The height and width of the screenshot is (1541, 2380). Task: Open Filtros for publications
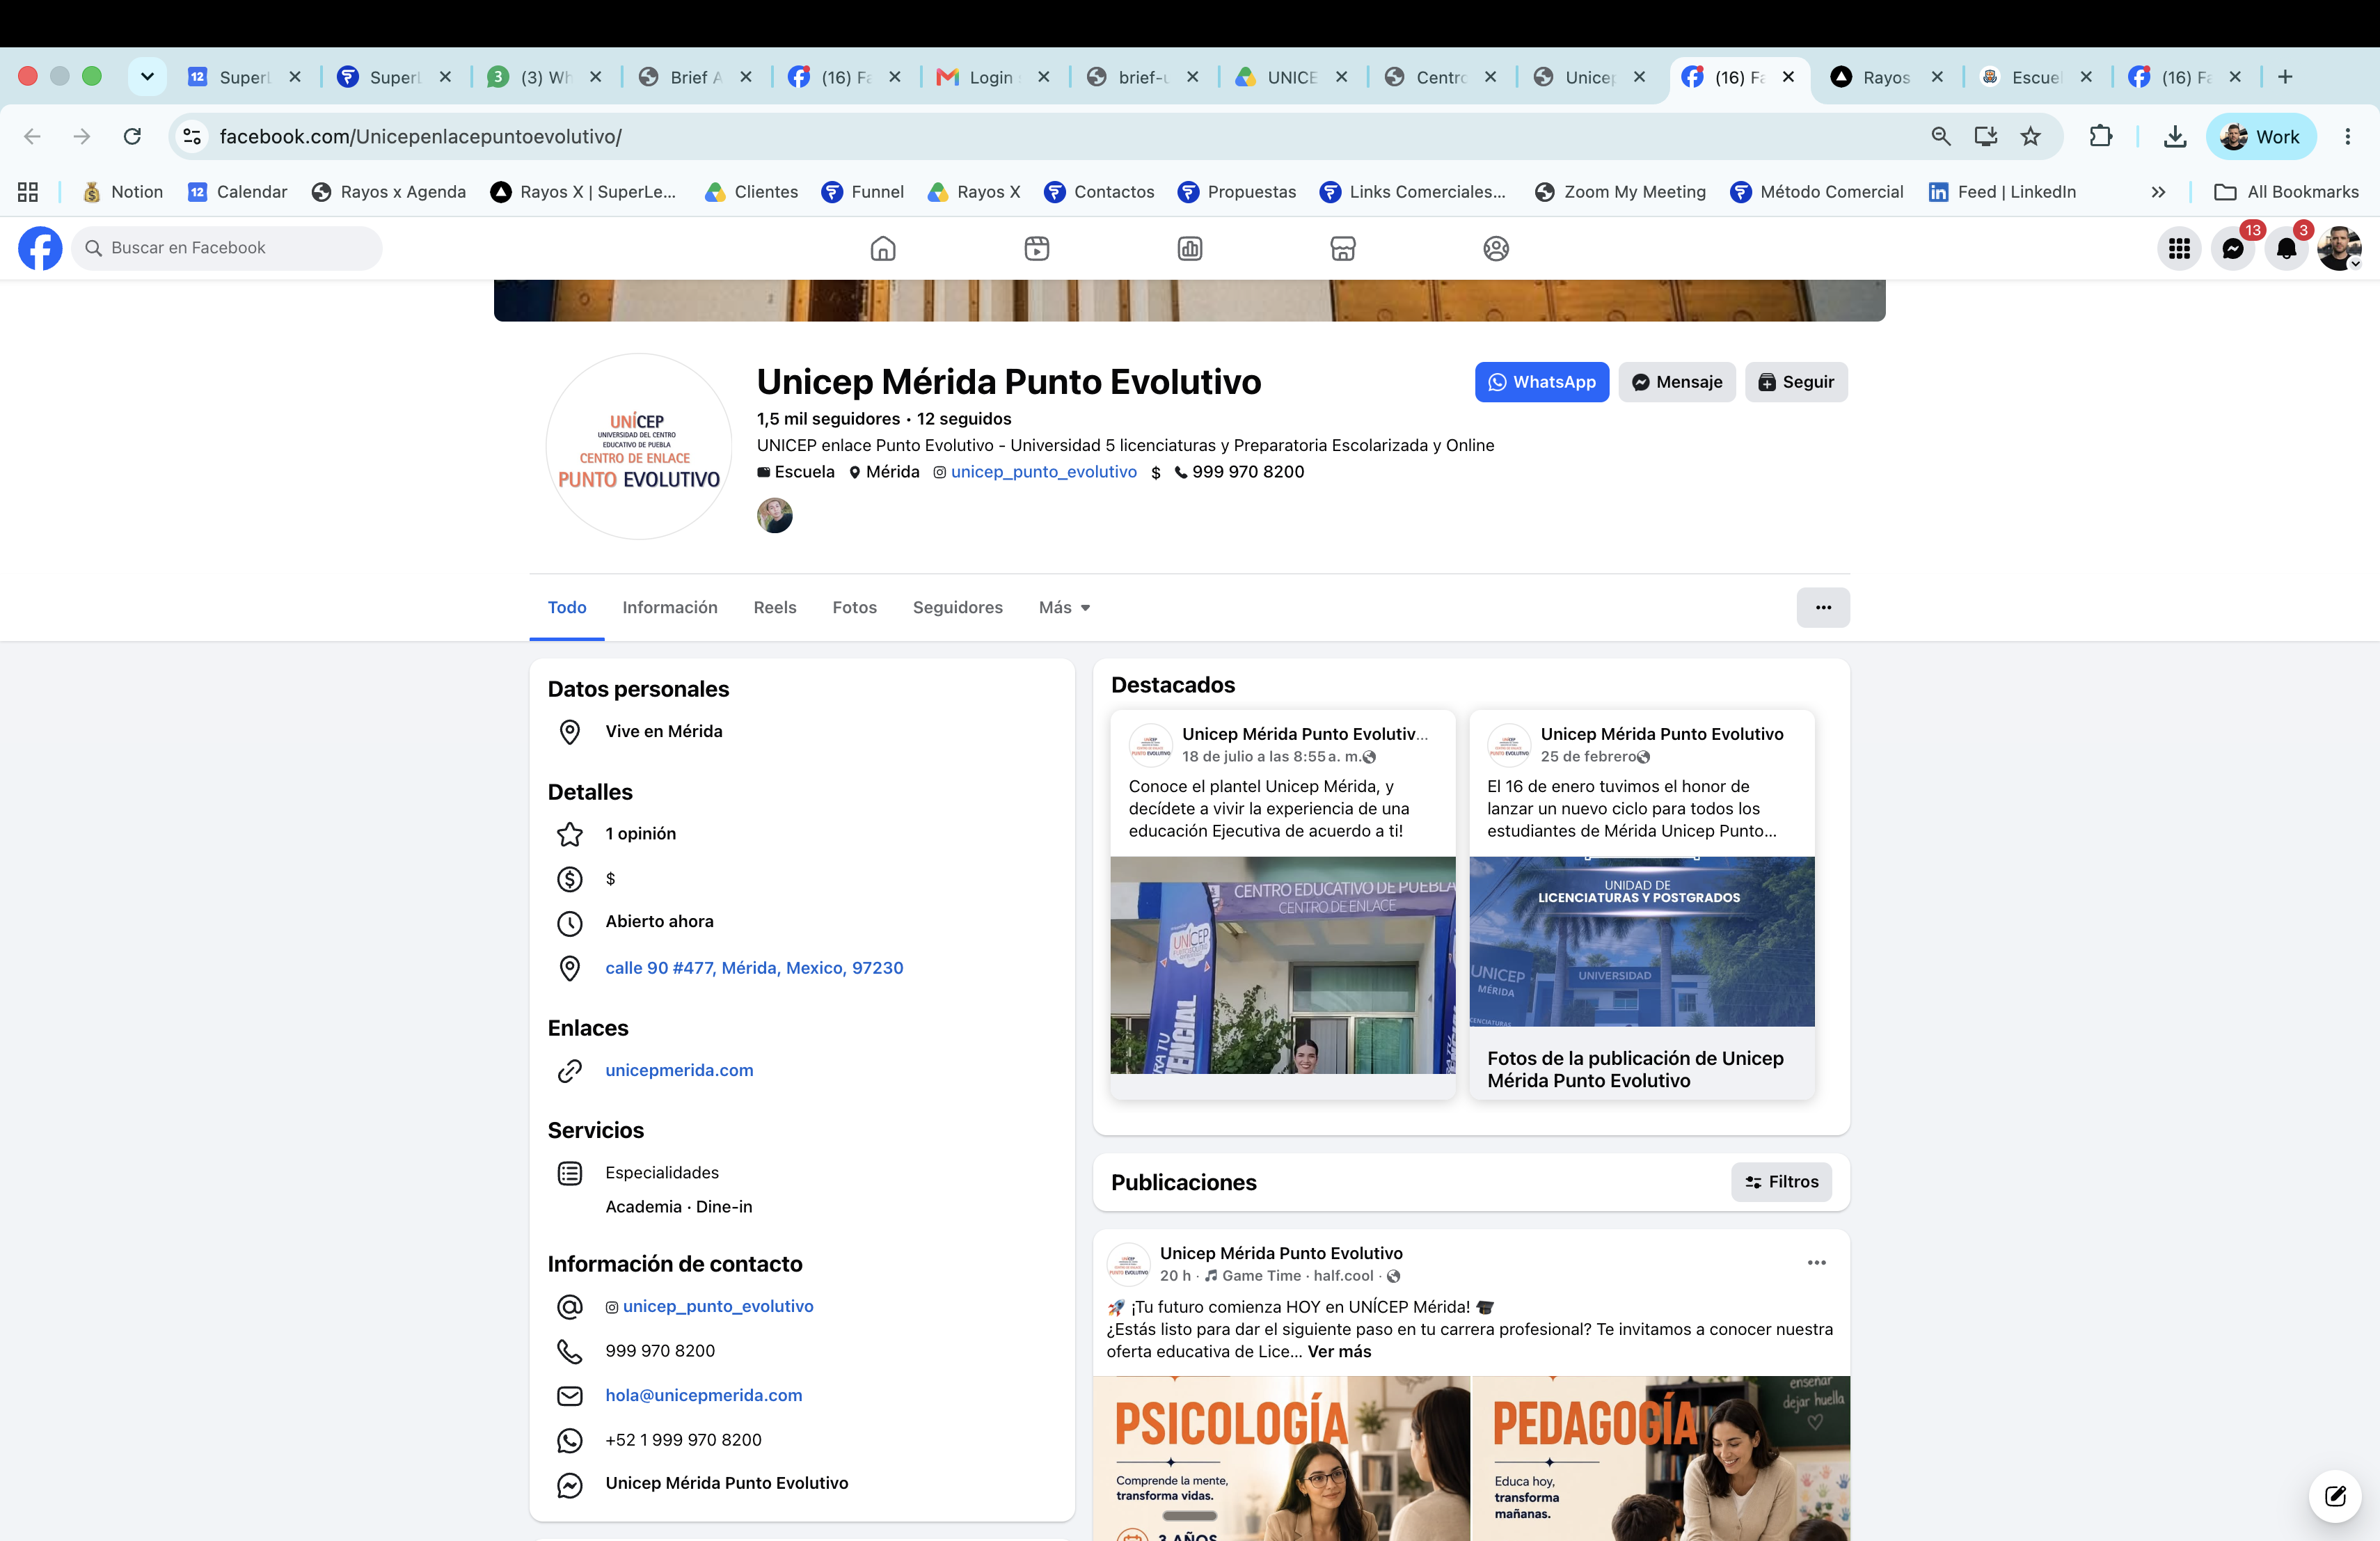(x=1780, y=1181)
